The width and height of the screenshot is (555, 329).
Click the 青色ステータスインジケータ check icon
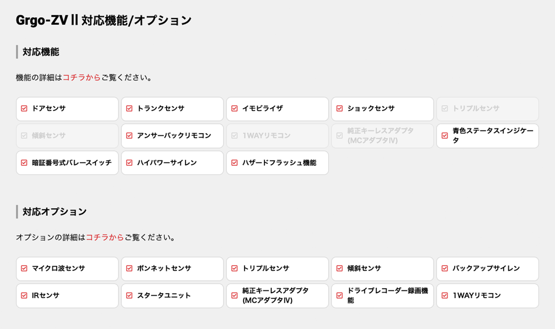pyautogui.click(x=444, y=135)
